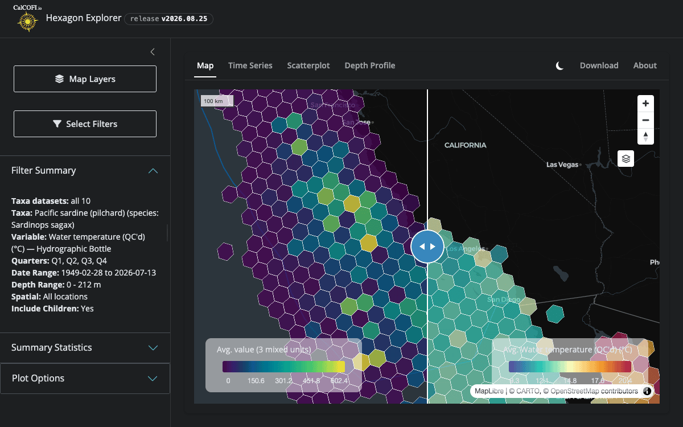Viewport: 683px width, 427px height.
Task: Click the 'Taxa datasets: all 10' line
Action: (51, 201)
